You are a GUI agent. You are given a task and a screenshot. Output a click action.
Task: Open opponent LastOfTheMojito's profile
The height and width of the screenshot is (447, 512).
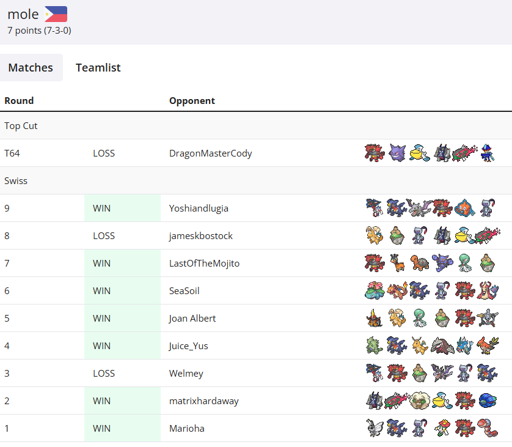[205, 263]
